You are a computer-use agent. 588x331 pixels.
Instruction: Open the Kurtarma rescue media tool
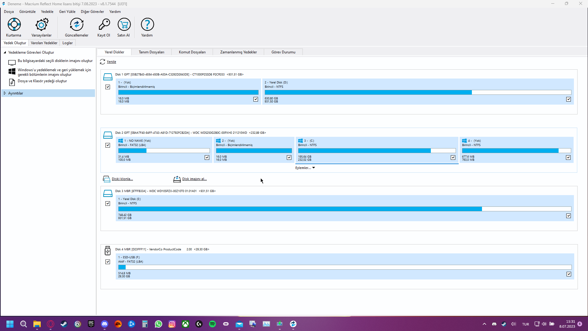(14, 25)
